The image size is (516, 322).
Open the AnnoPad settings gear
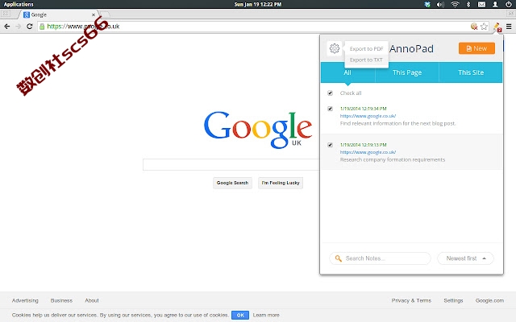pos(335,48)
